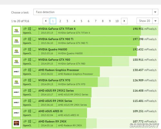
Task: Click the AMD logo beside Radeon Graphics Processor
Action: (16, 72)
